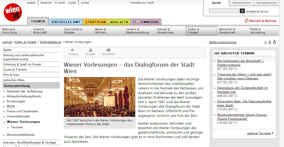Open the weitere Termine link

(259, 133)
